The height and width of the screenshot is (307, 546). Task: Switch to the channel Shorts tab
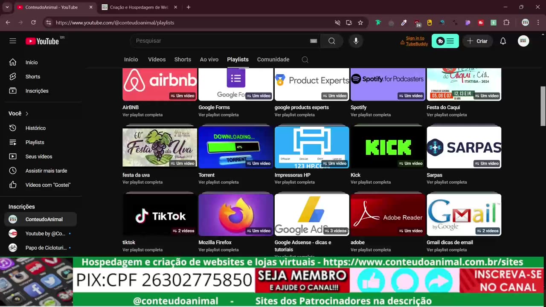coord(183,60)
